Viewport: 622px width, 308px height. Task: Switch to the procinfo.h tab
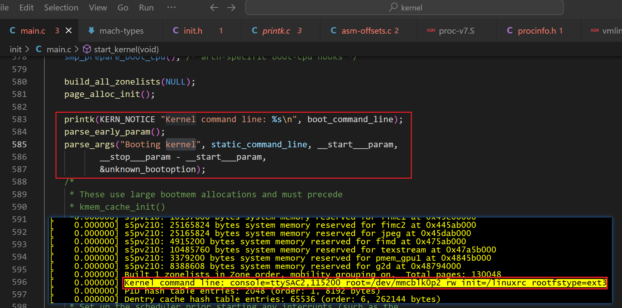tap(538, 31)
